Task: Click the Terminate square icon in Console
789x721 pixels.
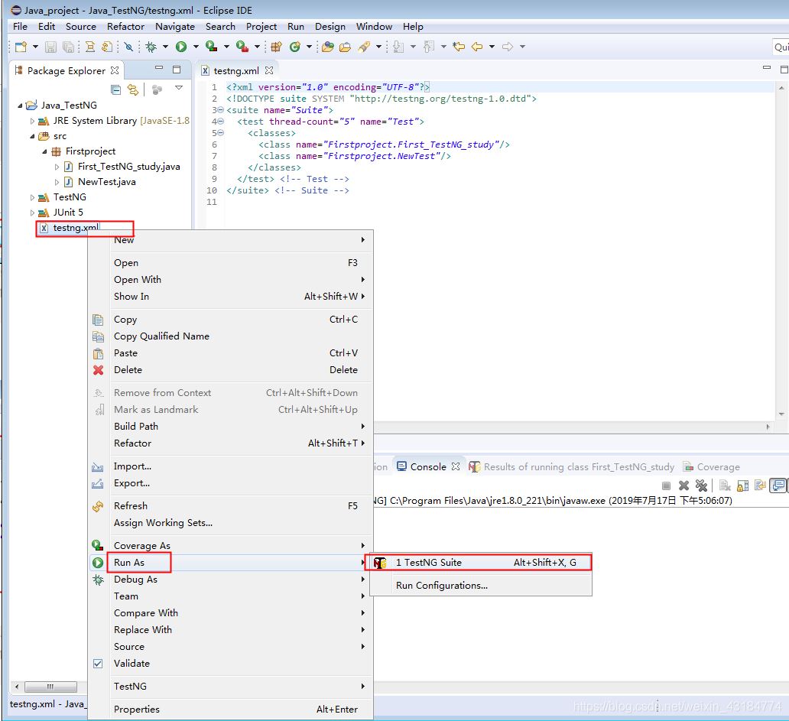Action: 666,486
